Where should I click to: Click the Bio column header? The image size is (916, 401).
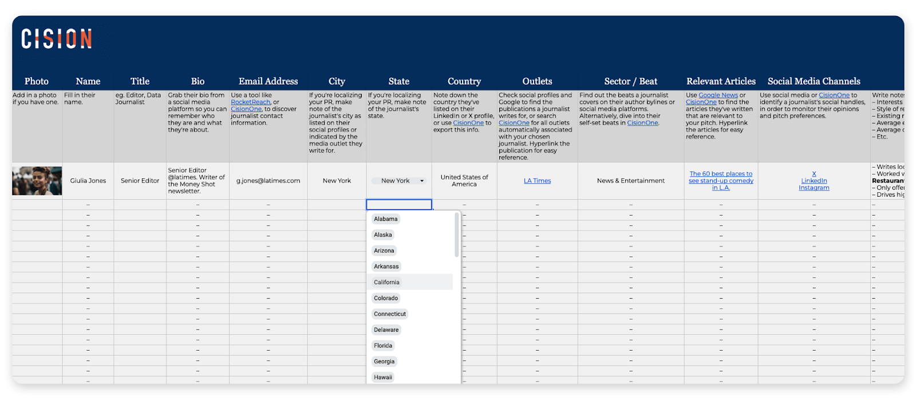(x=198, y=81)
